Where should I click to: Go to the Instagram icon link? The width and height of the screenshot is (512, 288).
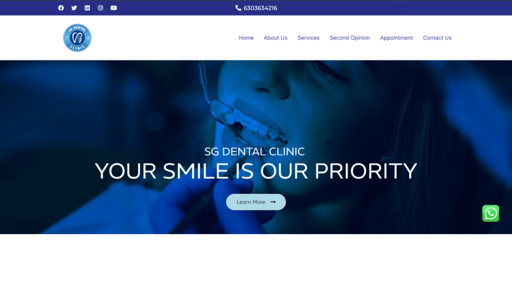(x=100, y=8)
